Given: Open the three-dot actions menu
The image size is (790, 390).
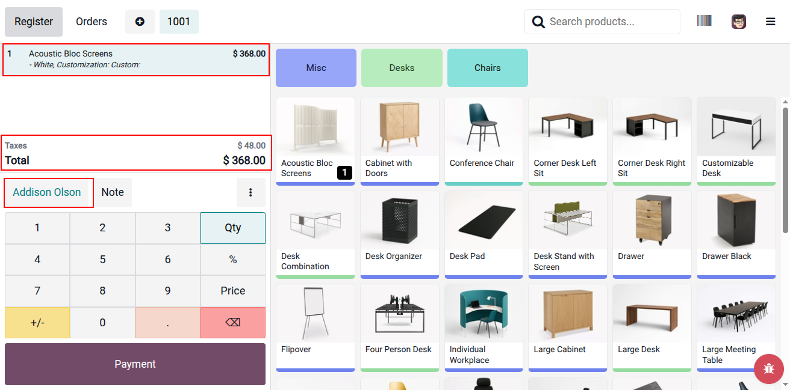Looking at the screenshot, I should 250,192.
